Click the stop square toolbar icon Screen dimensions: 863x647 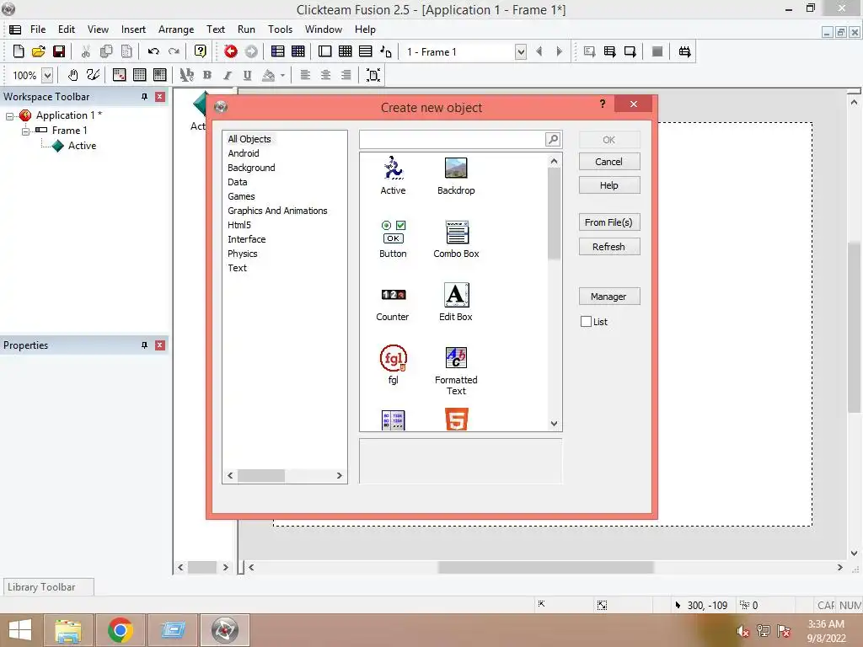[x=657, y=51]
